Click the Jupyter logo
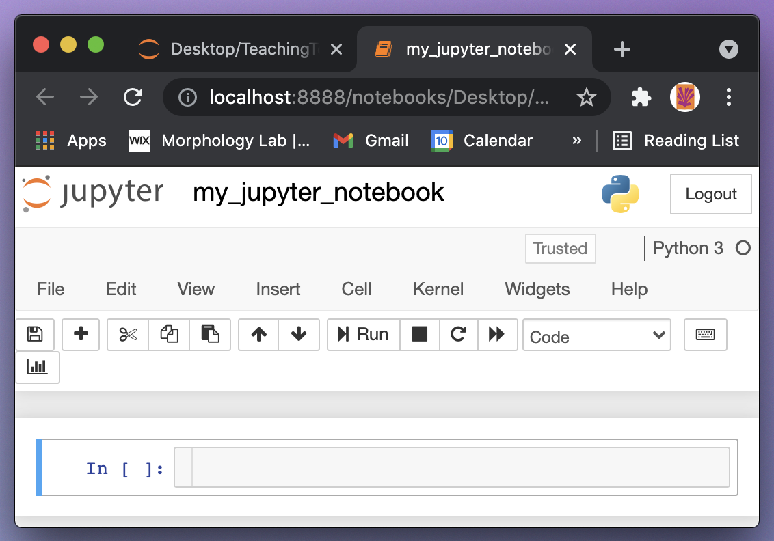Screen dimensions: 774x541 tap(93, 193)
